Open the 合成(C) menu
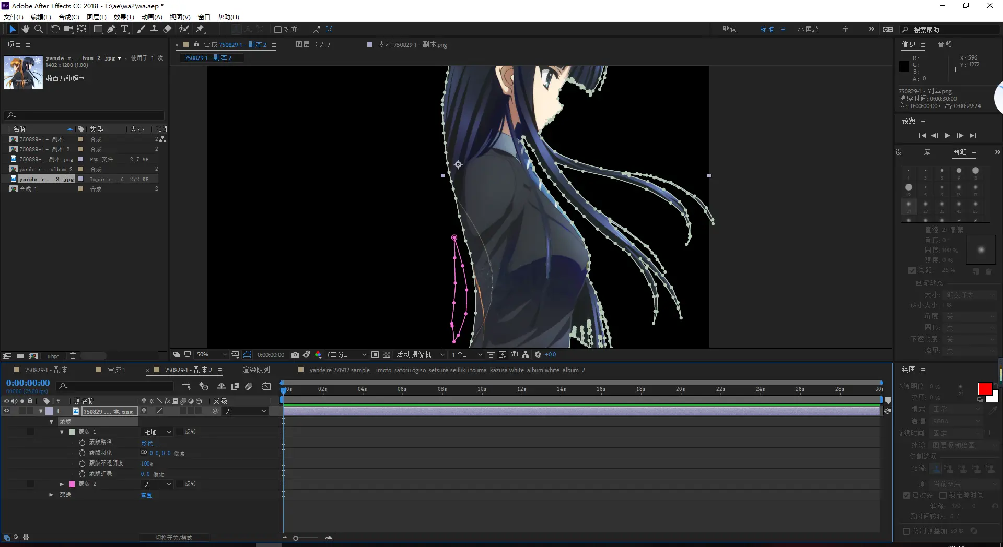This screenshot has width=1003, height=547. 69,17
